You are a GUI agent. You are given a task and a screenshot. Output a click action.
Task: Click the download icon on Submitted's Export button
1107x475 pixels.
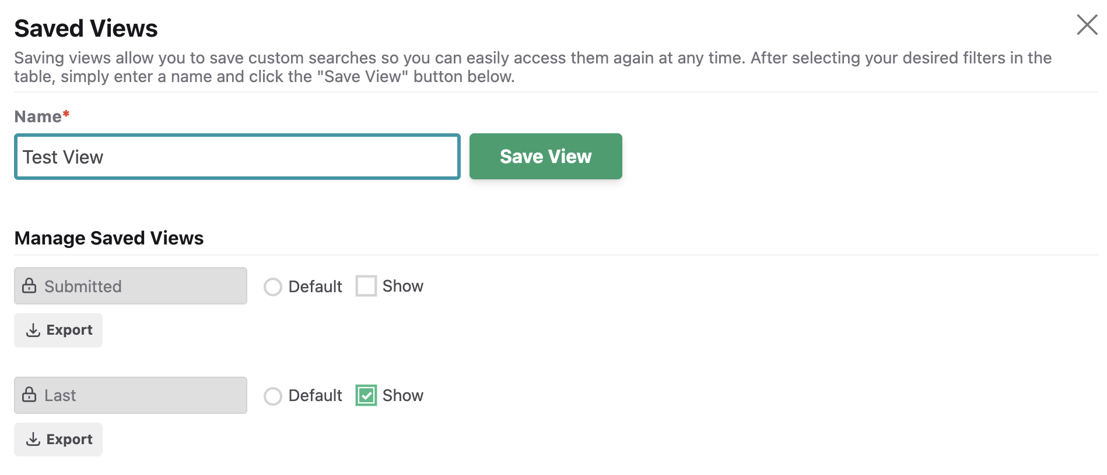34,330
